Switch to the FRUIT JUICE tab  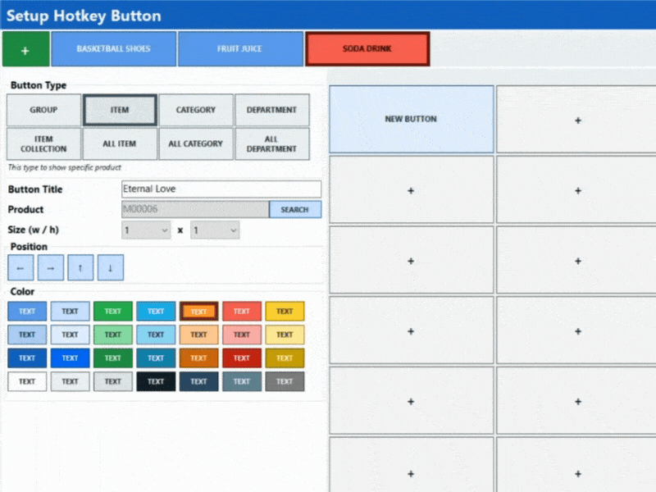click(x=239, y=49)
